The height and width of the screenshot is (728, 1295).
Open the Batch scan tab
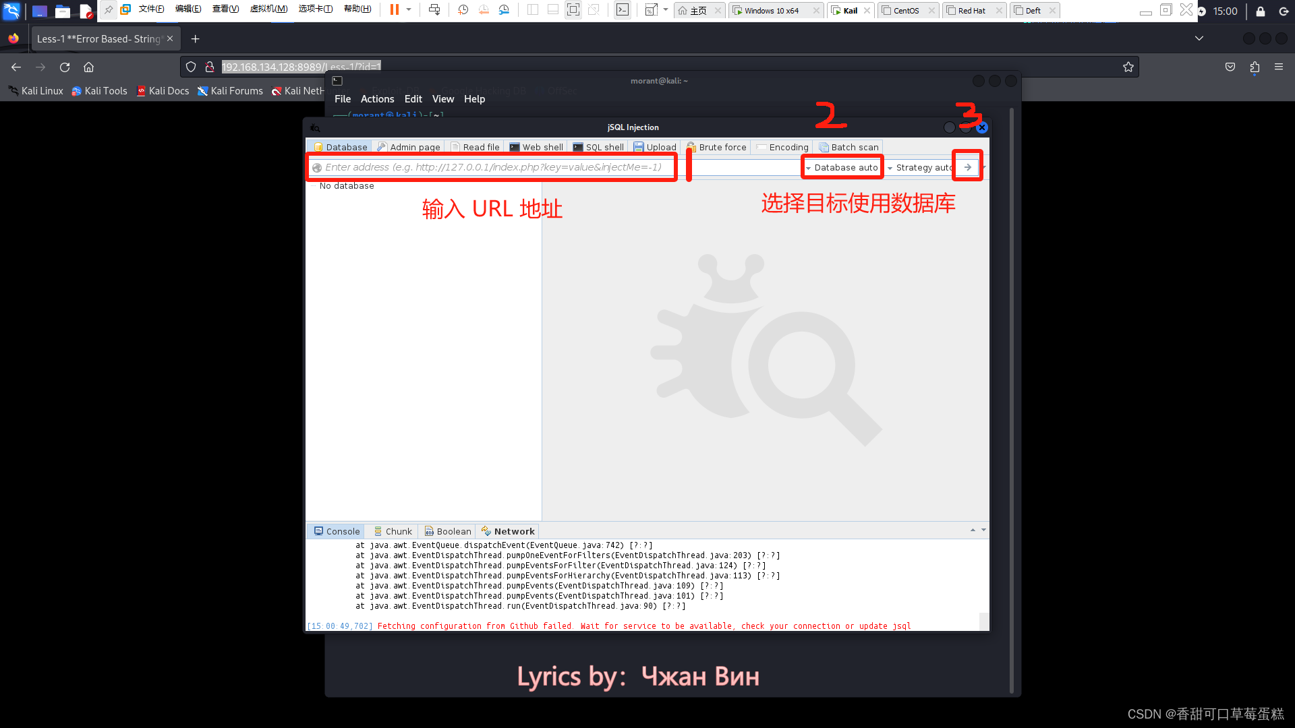848,147
